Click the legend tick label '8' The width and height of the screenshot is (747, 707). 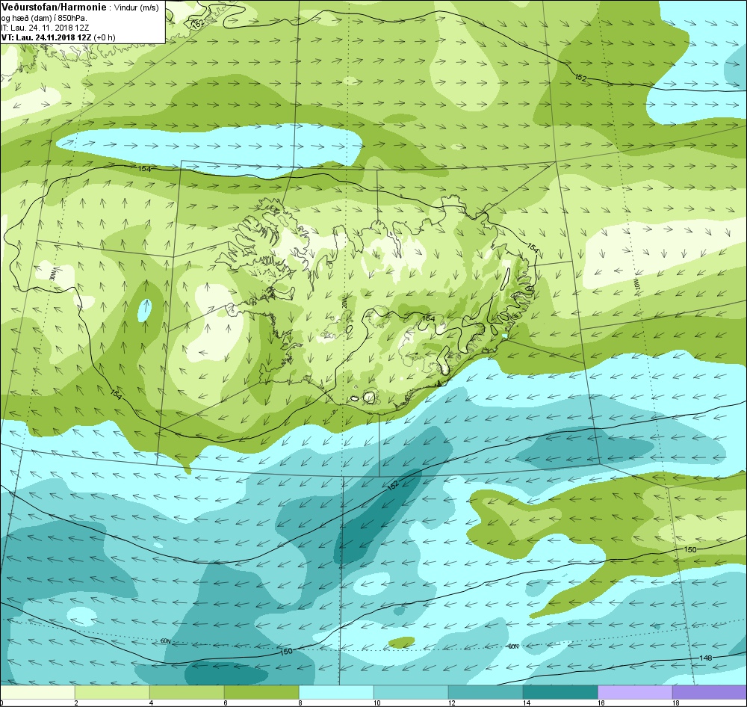click(x=300, y=703)
